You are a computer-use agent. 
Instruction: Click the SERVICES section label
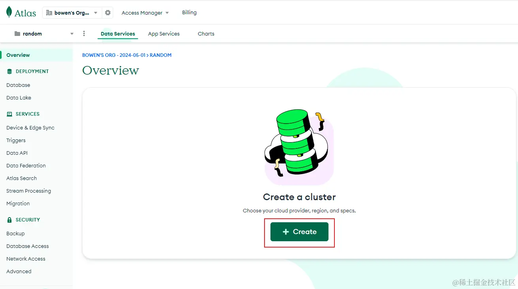pyautogui.click(x=28, y=114)
